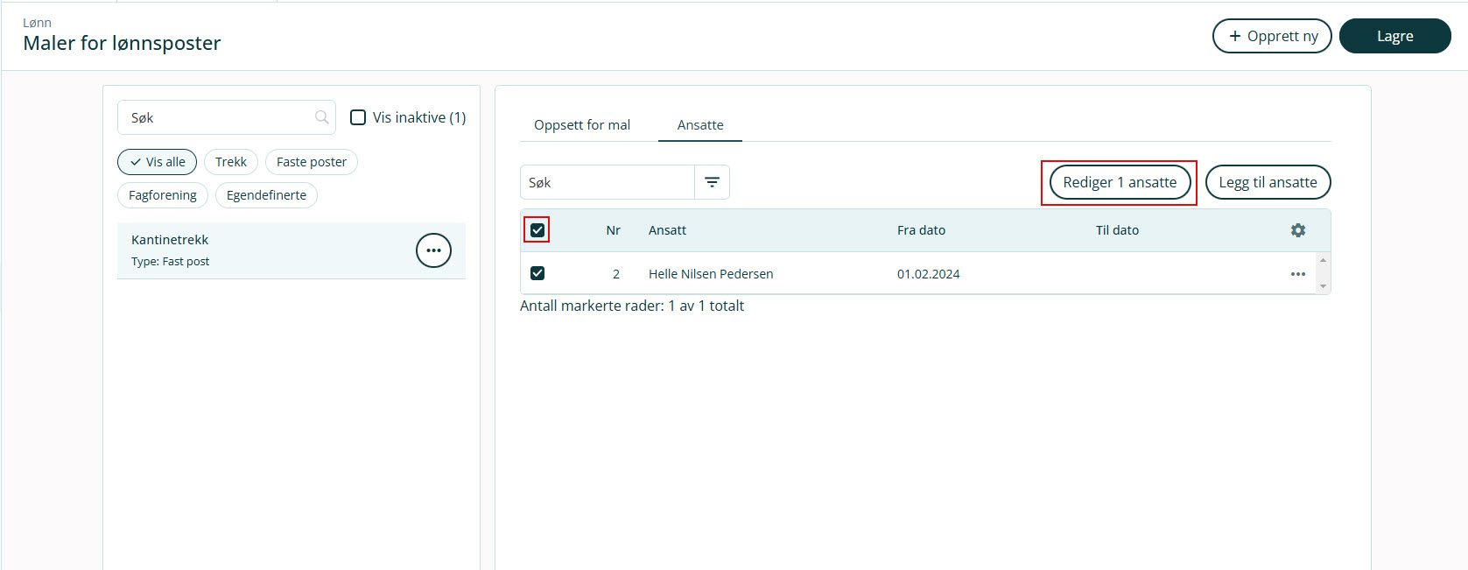
Task: Open the filter icon beside employee search
Action: [x=712, y=182]
